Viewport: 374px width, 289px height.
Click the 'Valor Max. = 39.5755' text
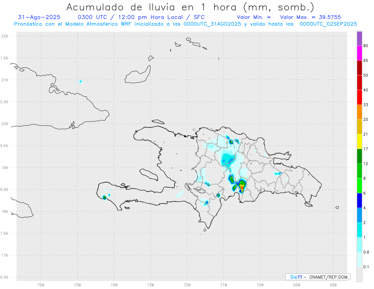coord(310,17)
